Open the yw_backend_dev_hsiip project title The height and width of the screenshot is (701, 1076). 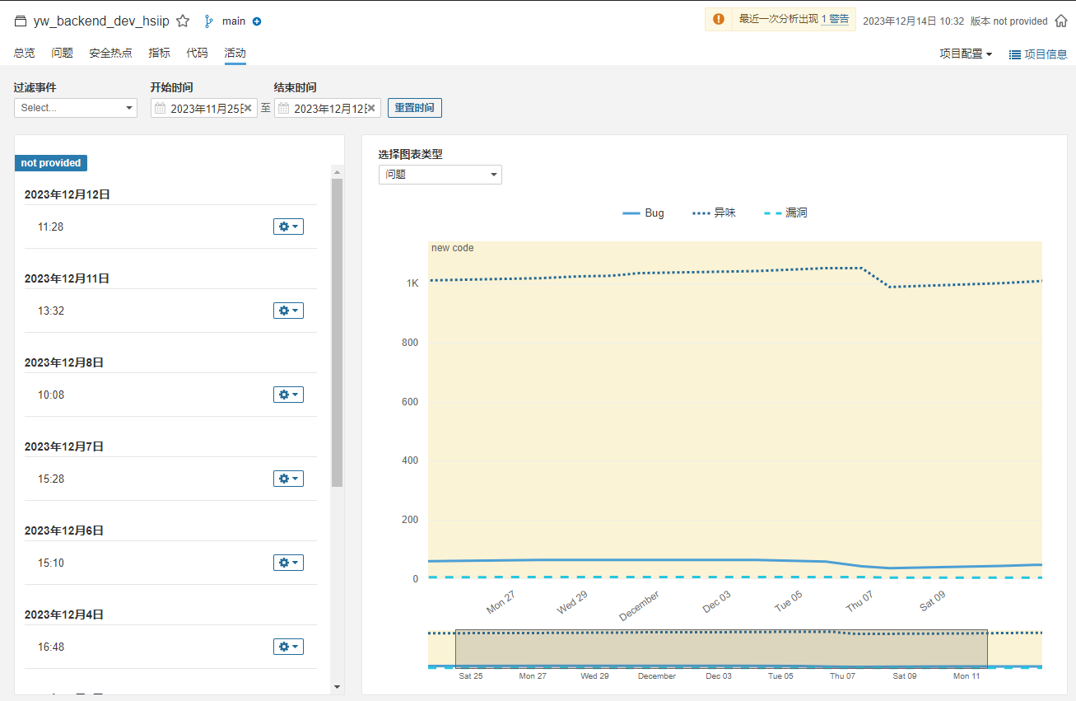(101, 21)
